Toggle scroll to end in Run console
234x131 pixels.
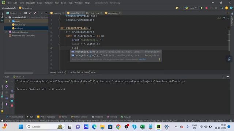click(x=12, y=96)
